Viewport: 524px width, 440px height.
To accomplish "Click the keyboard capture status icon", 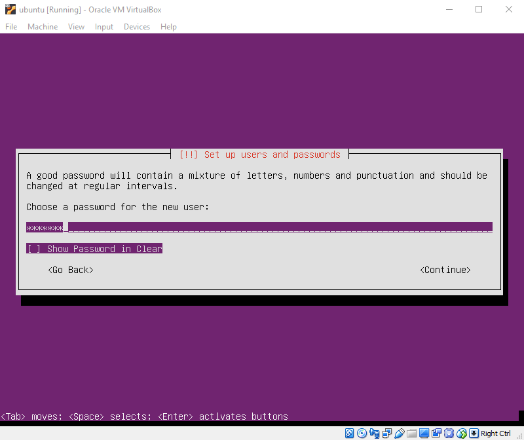I will [473, 433].
